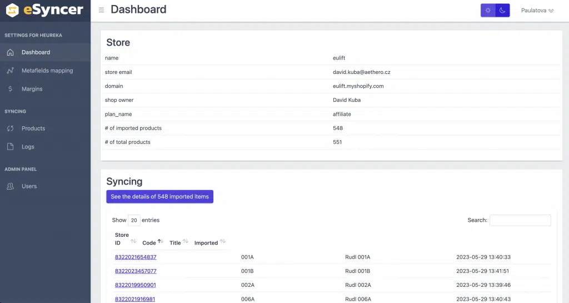Click the eSyncer logo icon

12,10
